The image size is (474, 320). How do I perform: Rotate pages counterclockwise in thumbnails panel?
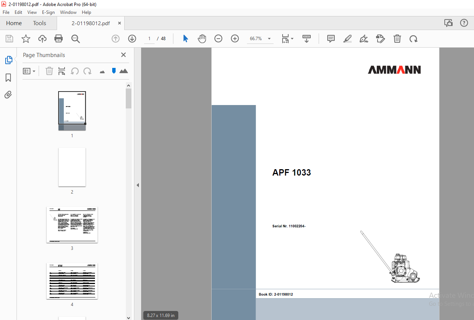(75, 71)
